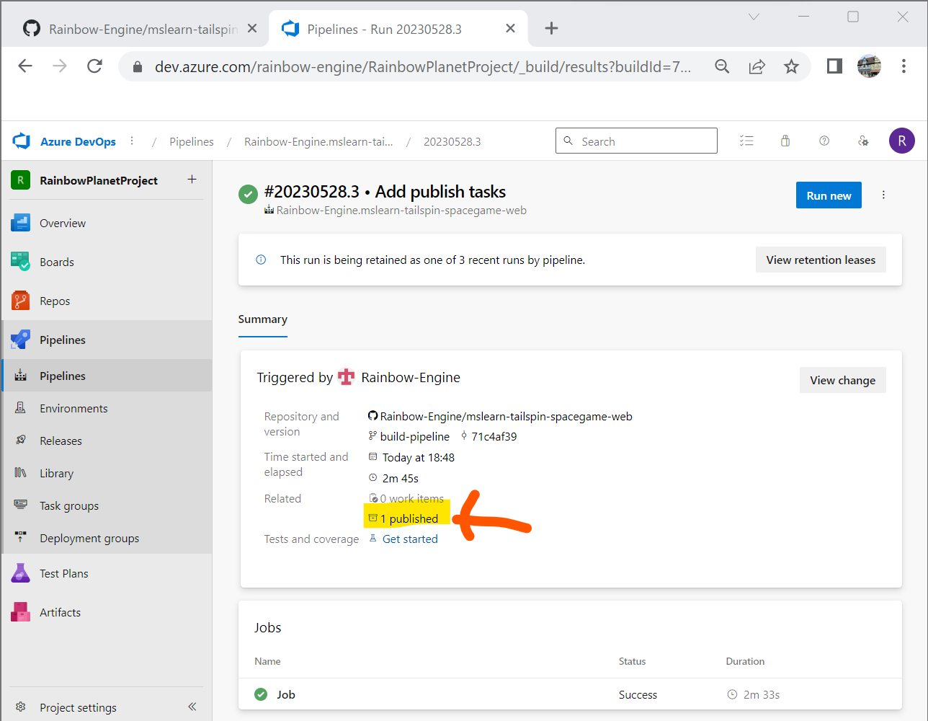Reload the page with browser refresh icon

coord(94,66)
